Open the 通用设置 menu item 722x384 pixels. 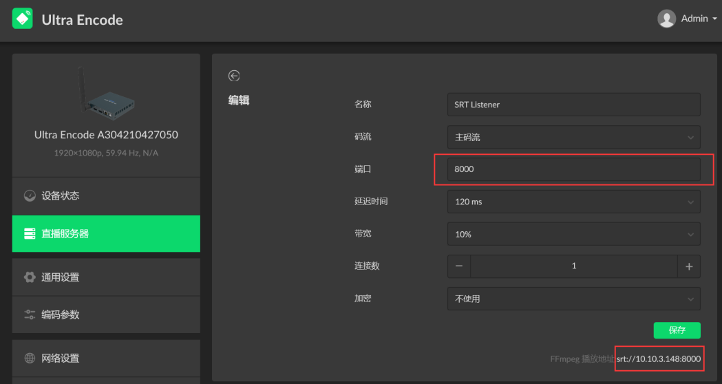tap(107, 277)
